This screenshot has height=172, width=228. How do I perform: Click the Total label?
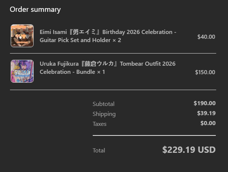coord(99,151)
